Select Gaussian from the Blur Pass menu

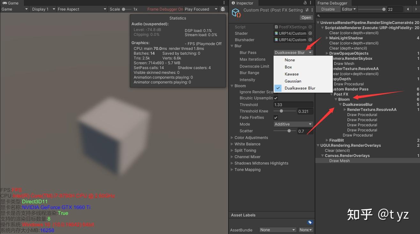click(293, 81)
